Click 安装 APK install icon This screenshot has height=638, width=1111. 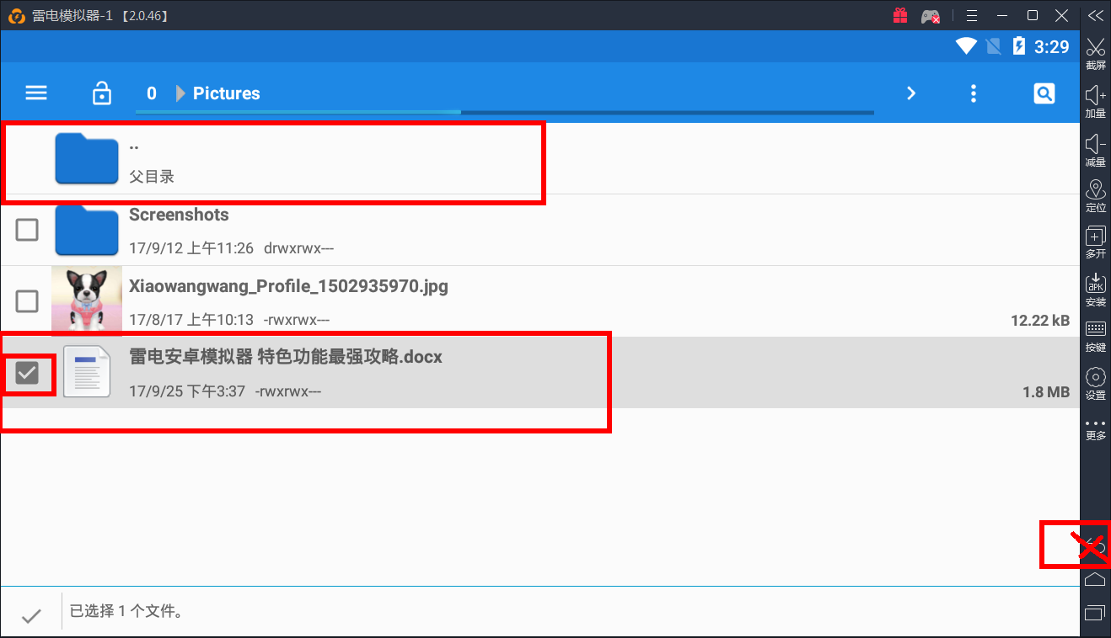[1096, 290]
